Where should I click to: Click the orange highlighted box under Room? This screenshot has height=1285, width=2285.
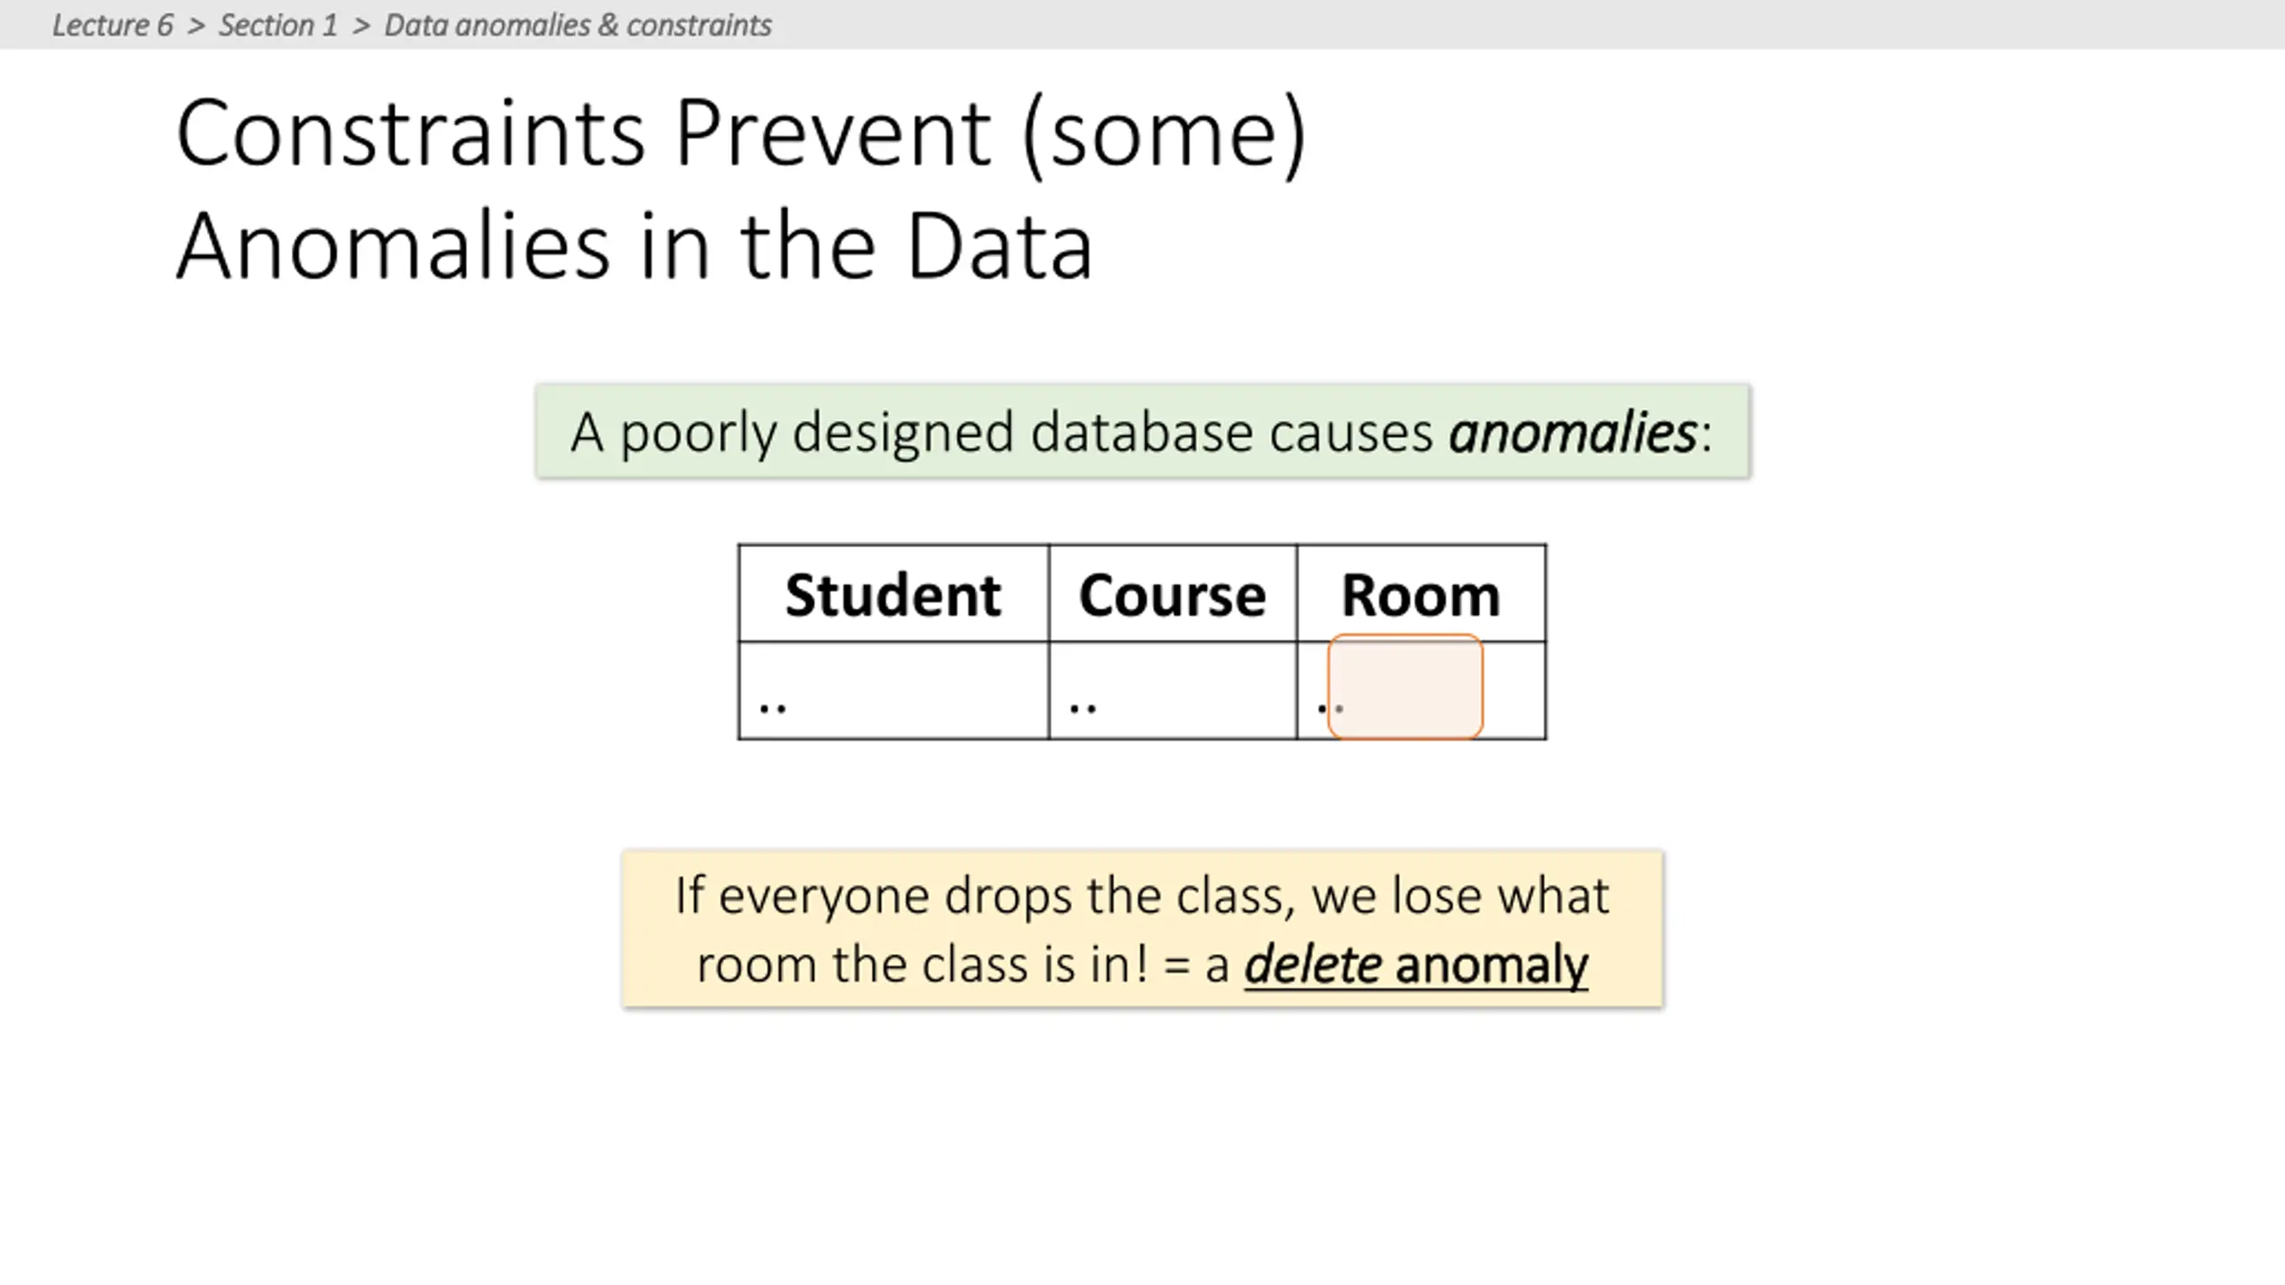pos(1406,687)
